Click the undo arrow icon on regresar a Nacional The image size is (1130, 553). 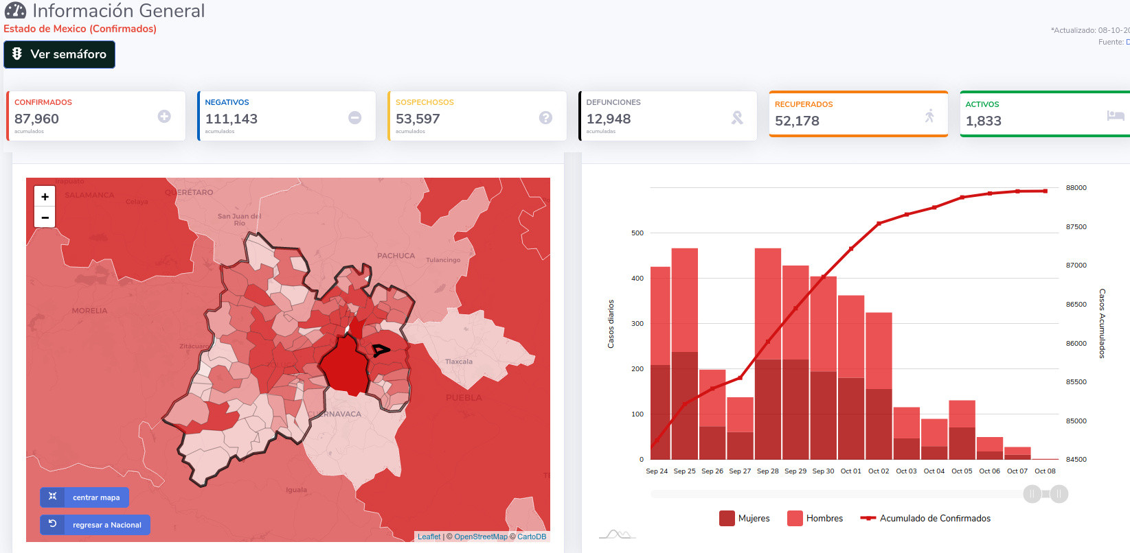[52, 523]
